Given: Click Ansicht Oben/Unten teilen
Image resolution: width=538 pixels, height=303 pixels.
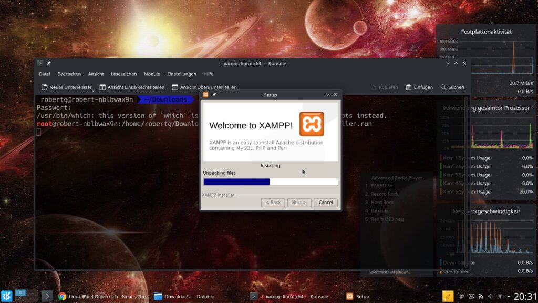Looking at the screenshot, I should pos(204,87).
